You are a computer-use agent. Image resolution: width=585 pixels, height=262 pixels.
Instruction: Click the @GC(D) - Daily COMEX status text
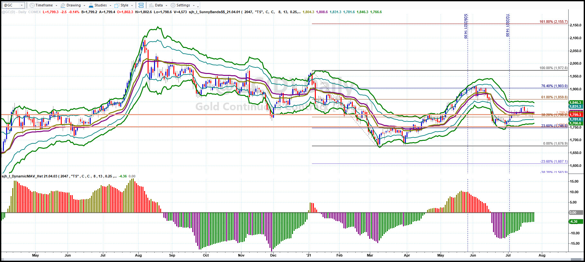[22, 12]
